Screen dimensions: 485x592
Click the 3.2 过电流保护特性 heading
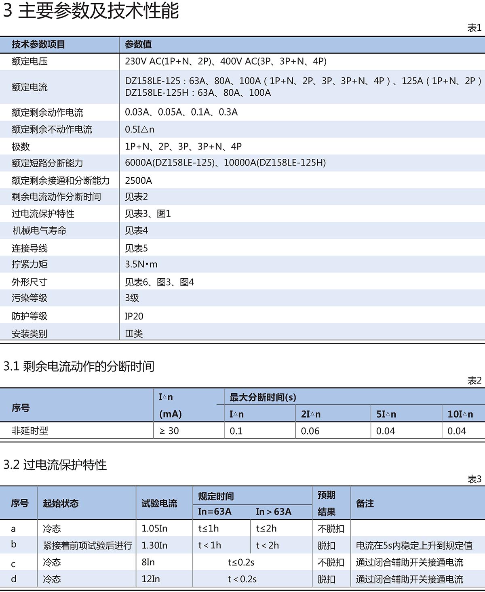[x=55, y=465]
